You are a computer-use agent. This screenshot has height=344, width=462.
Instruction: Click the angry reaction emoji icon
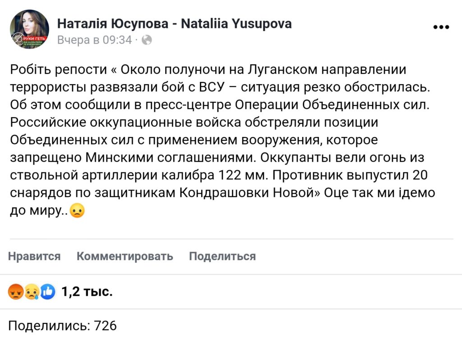[x=16, y=292]
